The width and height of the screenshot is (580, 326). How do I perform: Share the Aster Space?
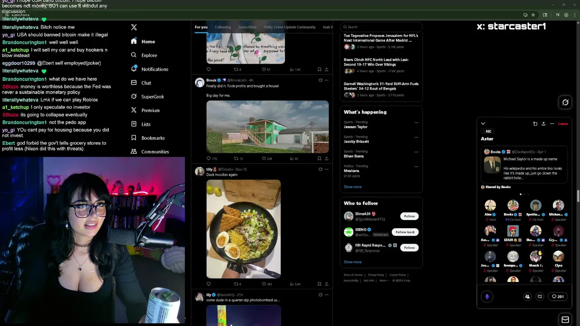pyautogui.click(x=543, y=124)
